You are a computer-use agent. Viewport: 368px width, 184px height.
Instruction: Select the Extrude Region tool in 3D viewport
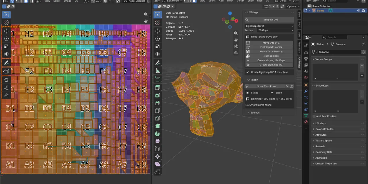[158, 87]
